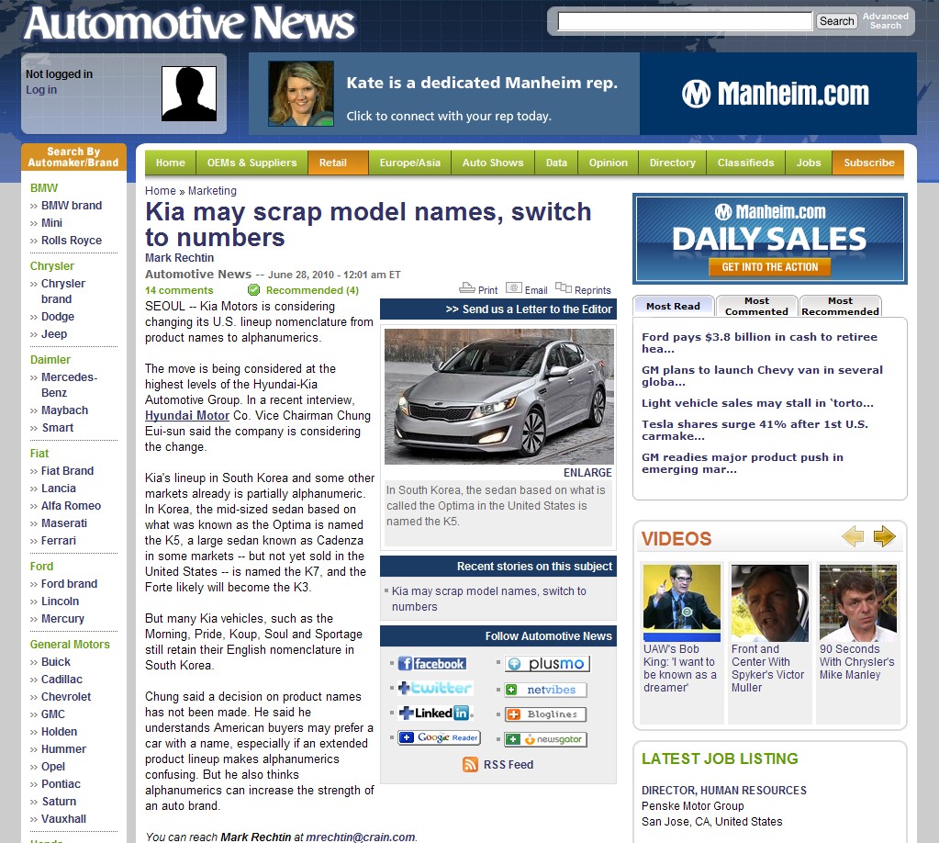Select BMW brand in sidebar
The image size is (939, 843).
click(72, 206)
